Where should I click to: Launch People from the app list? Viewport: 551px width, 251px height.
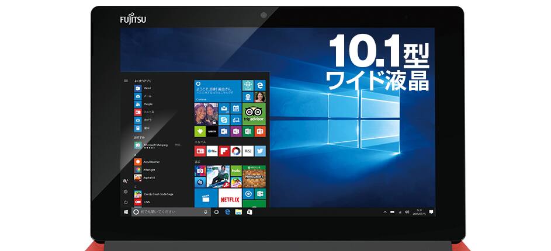(143, 104)
